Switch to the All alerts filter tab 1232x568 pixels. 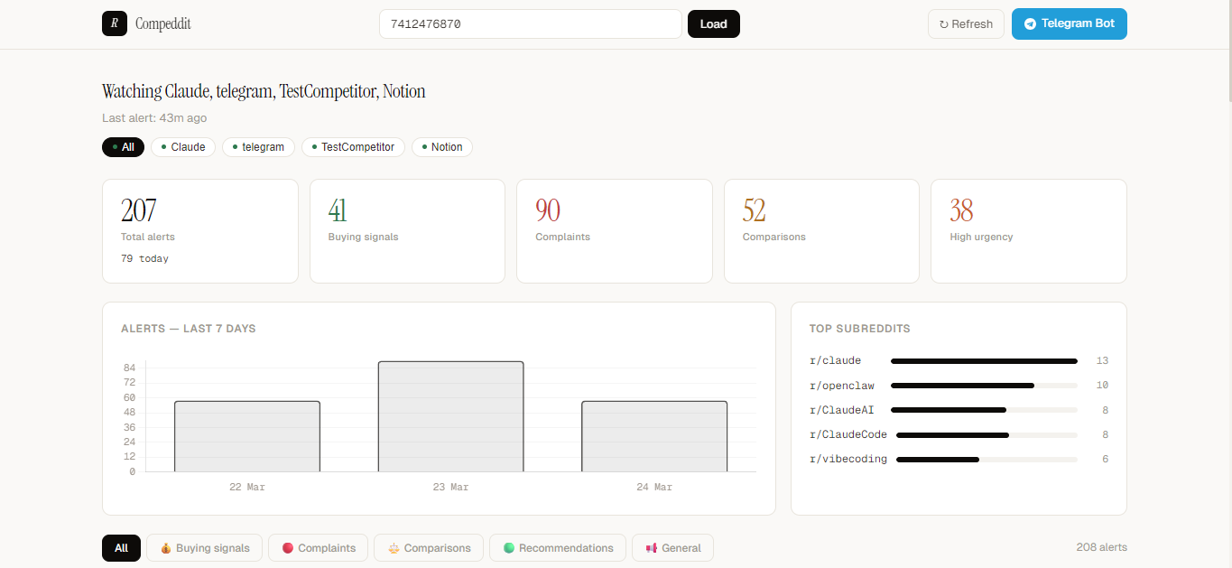[121, 547]
